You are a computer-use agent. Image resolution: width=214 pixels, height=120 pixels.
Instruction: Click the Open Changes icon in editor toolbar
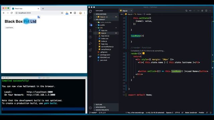[186, 11]
